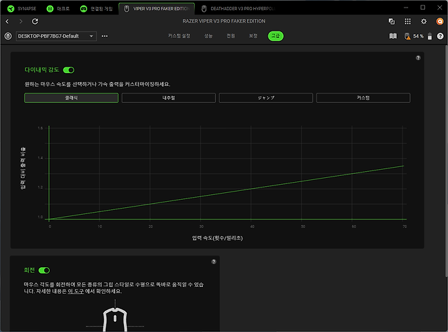The height and width of the screenshot is (332, 448).
Task: Select the 클래식 sensitivity preset button
Action: tap(70, 98)
